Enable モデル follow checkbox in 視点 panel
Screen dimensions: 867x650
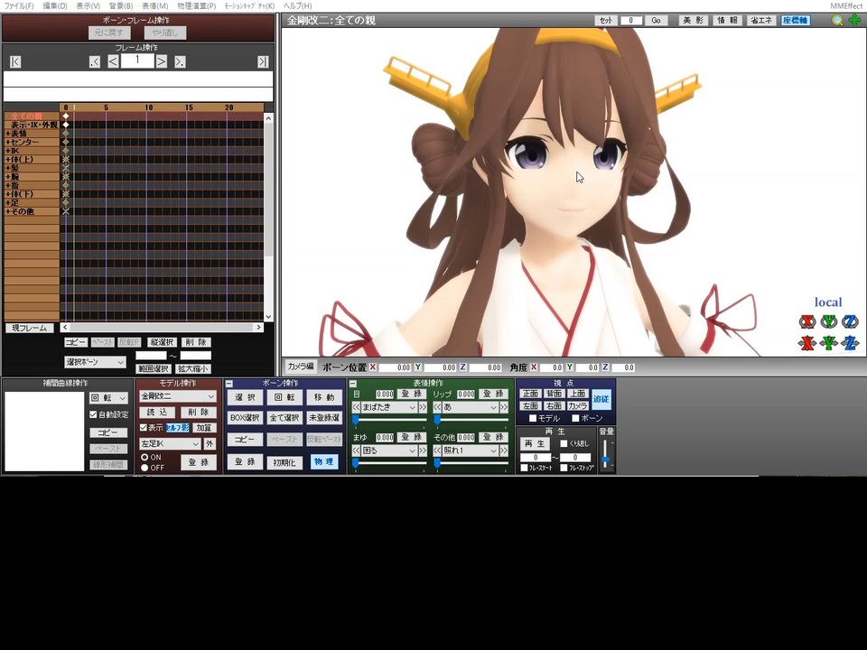(x=533, y=418)
